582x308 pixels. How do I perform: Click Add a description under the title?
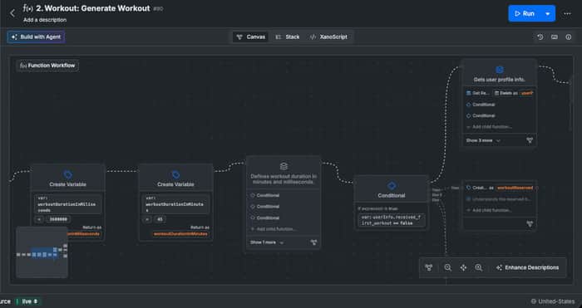45,20
